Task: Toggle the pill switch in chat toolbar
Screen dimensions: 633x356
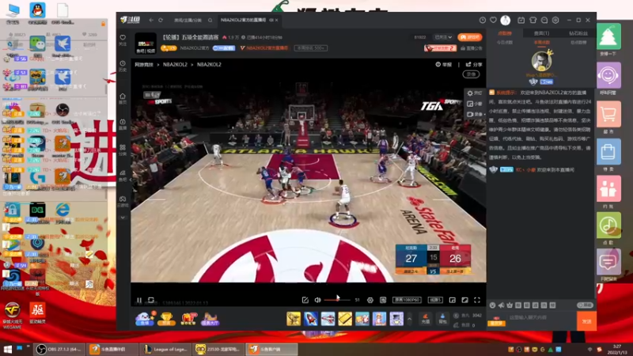Action: (x=585, y=305)
